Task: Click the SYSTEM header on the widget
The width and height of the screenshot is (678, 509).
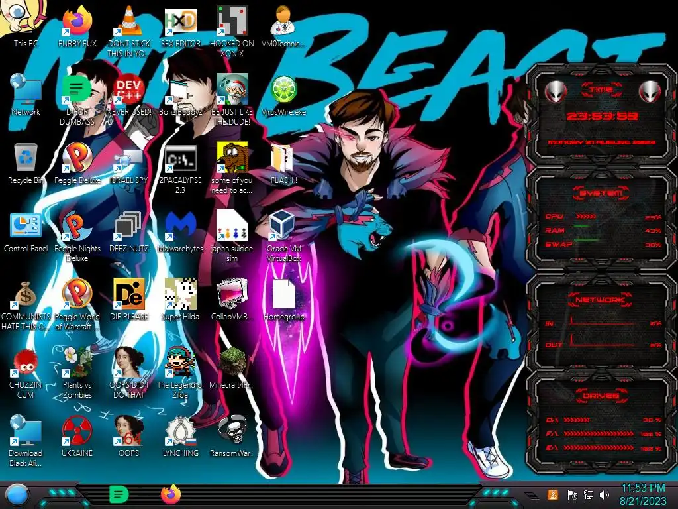Action: 601,193
